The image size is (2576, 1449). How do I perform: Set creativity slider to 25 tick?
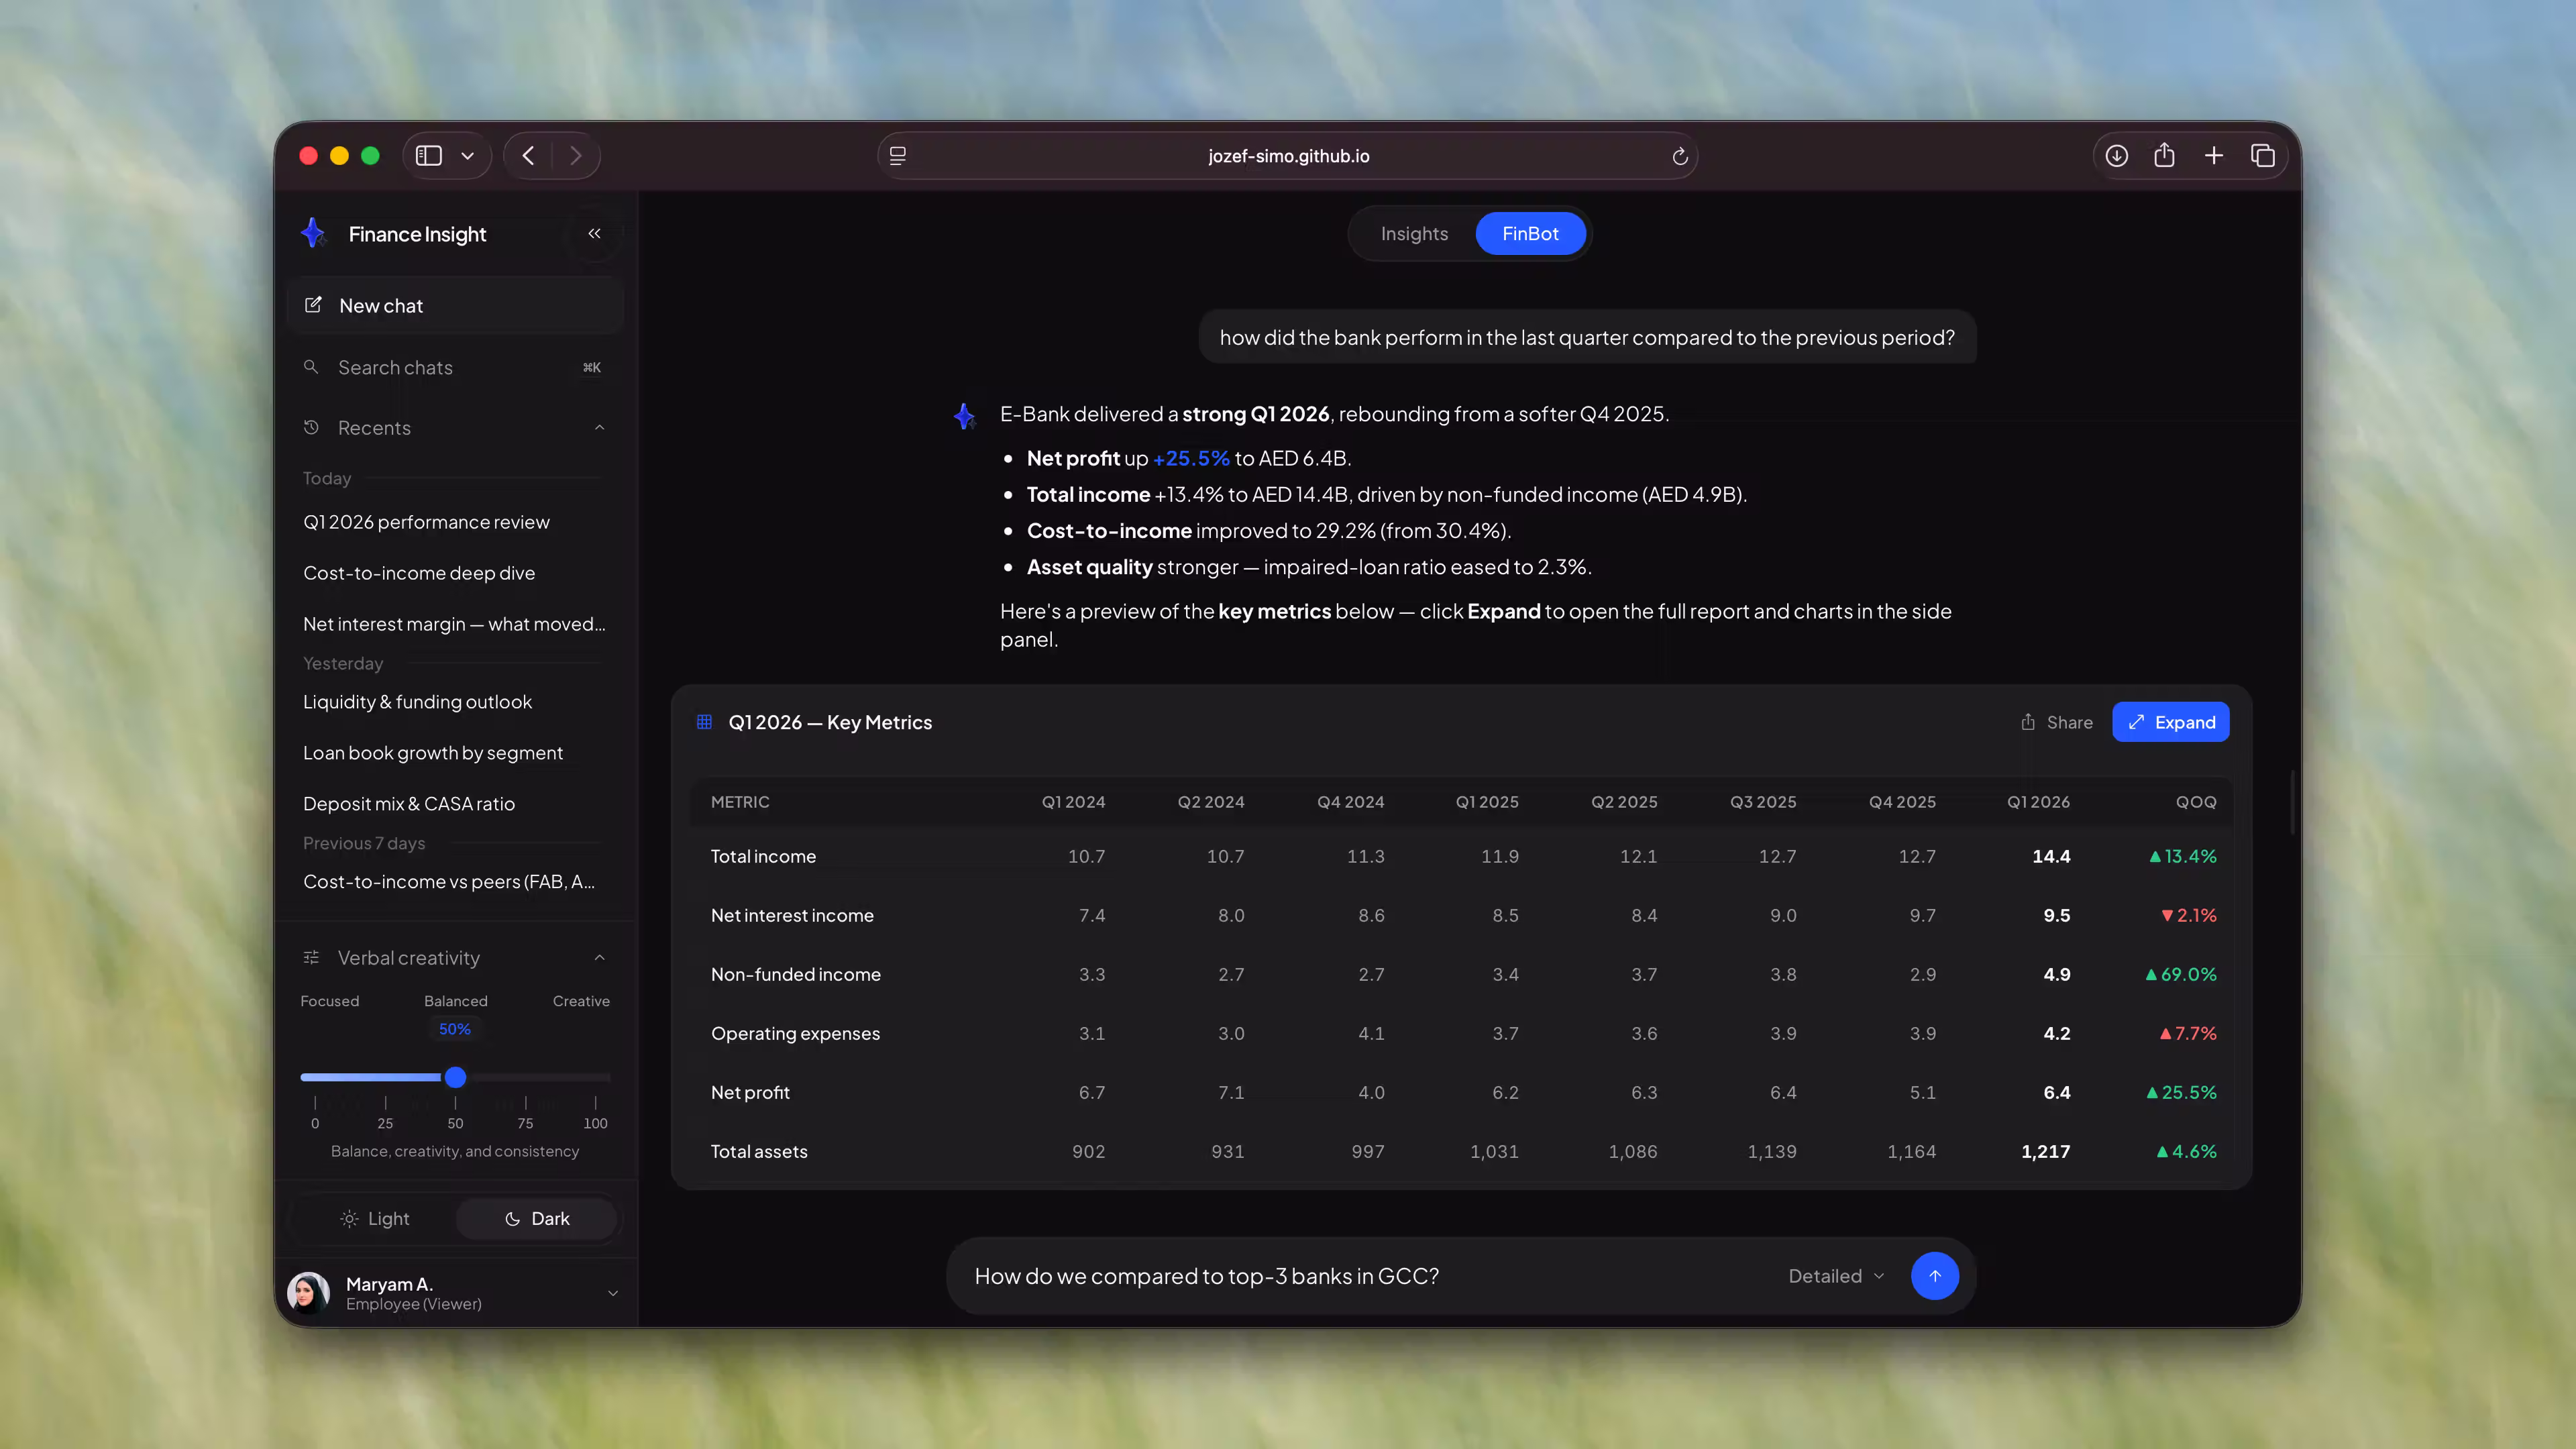385,1102
